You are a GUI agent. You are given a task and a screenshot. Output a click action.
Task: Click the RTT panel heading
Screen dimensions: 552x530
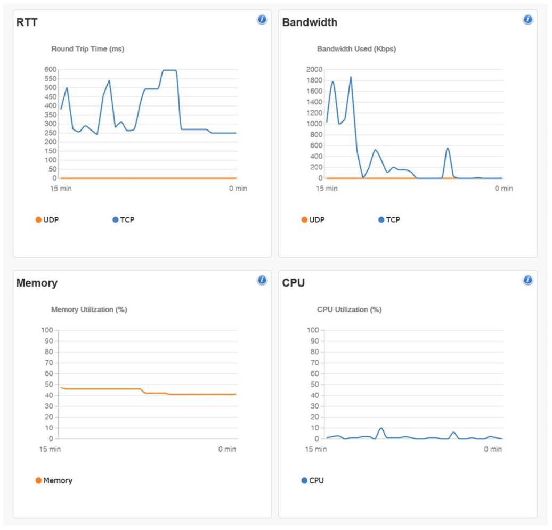pyautogui.click(x=27, y=22)
